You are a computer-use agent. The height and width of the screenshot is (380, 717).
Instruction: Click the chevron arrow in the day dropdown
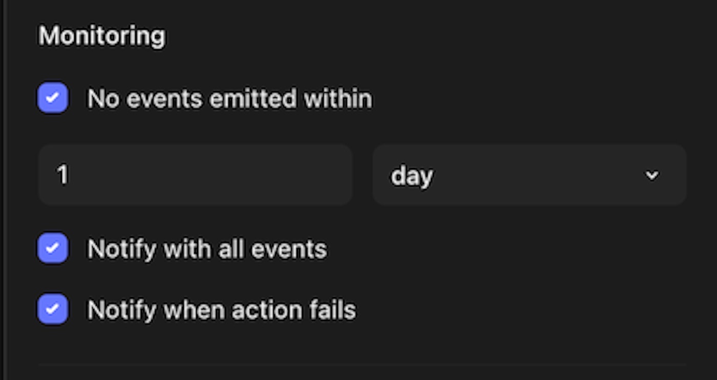(651, 175)
